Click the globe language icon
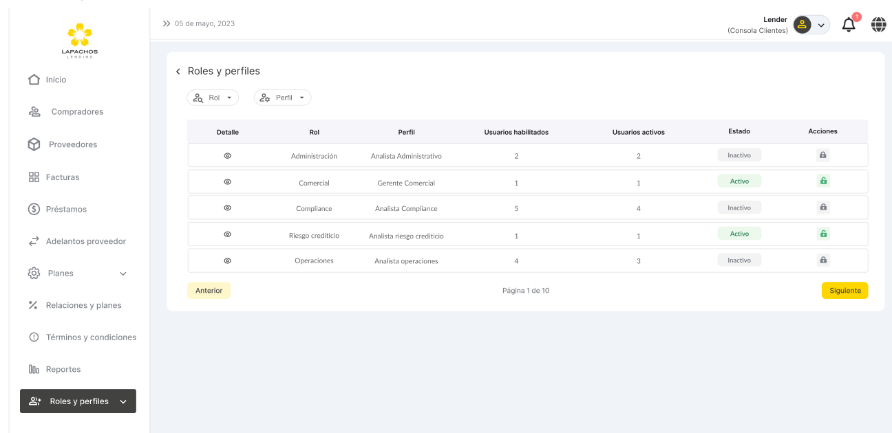This screenshot has width=892, height=433. tap(879, 25)
